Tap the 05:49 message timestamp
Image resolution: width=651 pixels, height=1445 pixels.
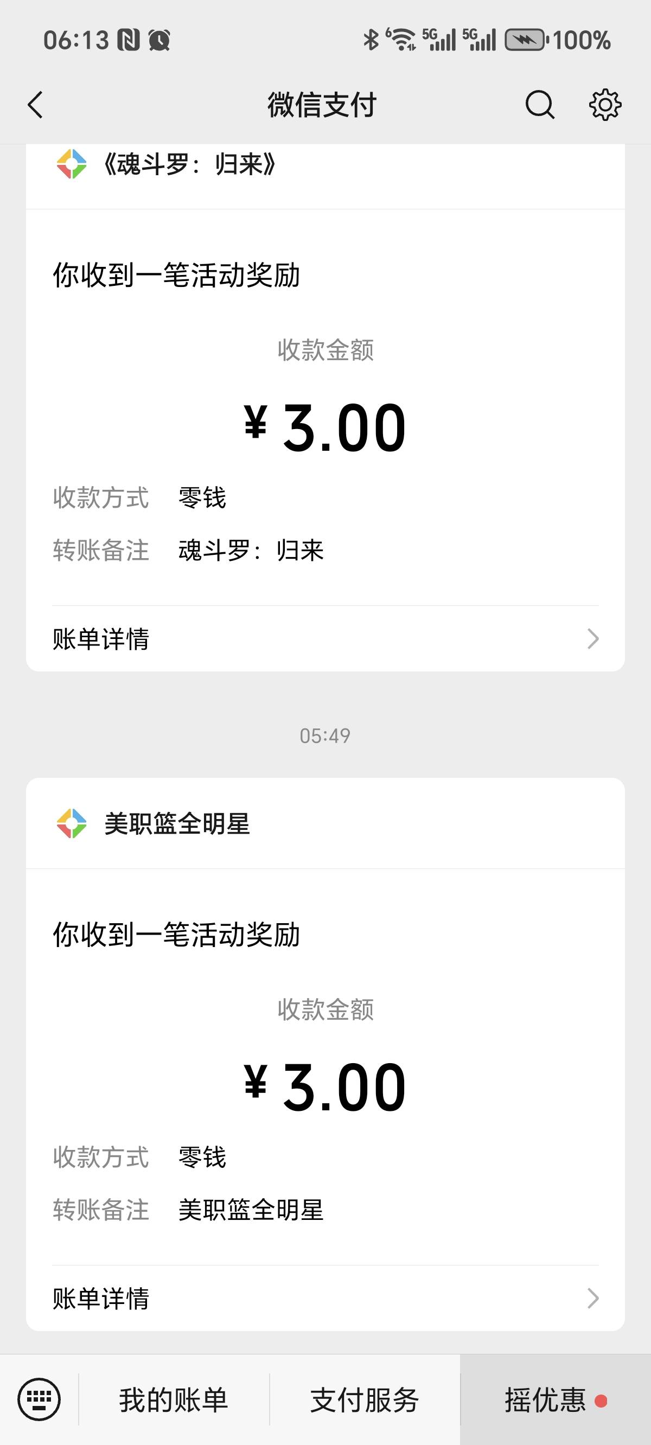tap(325, 736)
